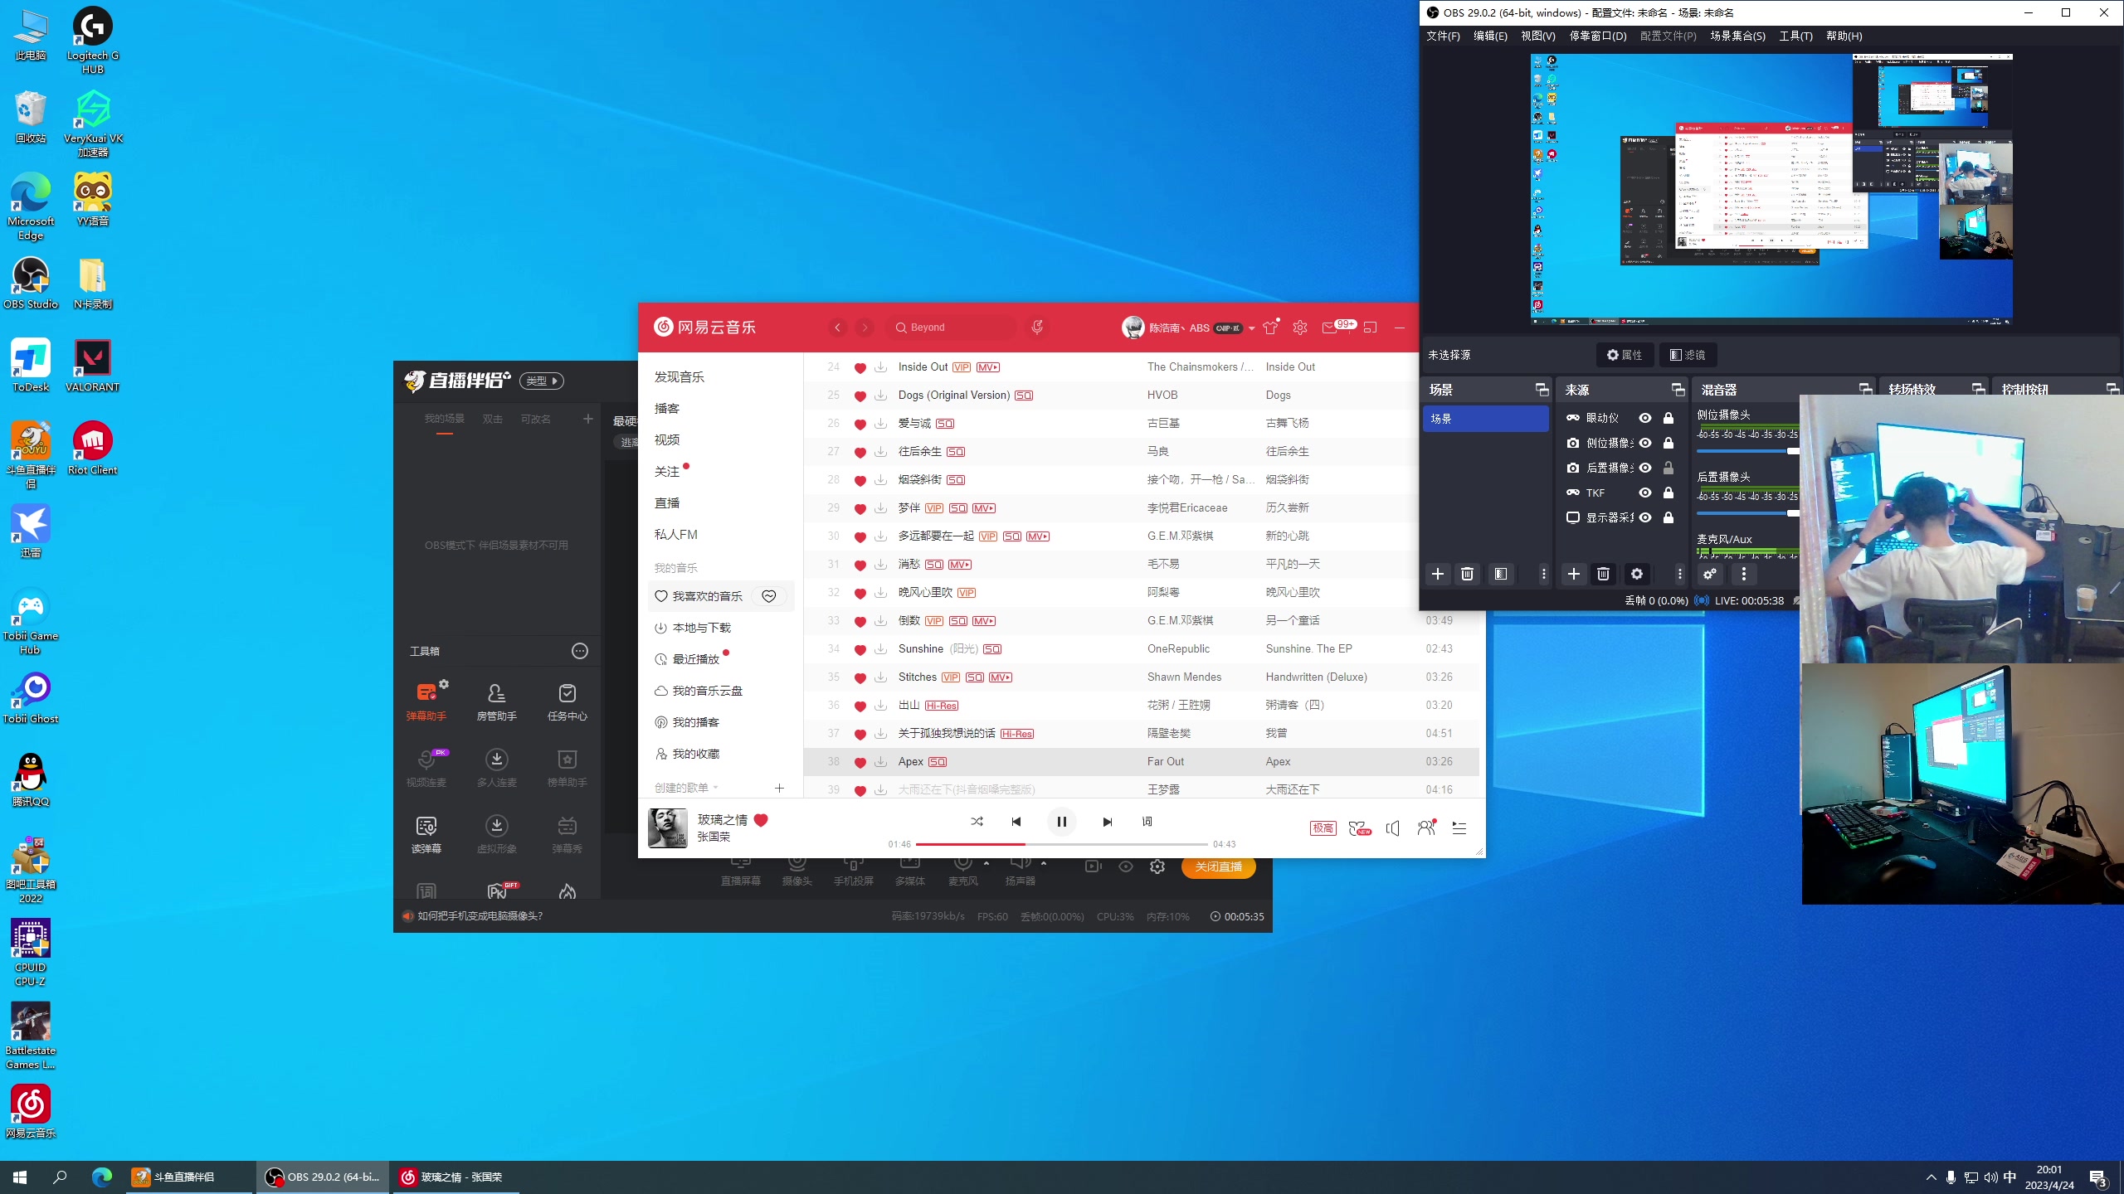Hide the 显示器采集 source in OBS
This screenshot has width=2124, height=1194.
pyautogui.click(x=1645, y=517)
